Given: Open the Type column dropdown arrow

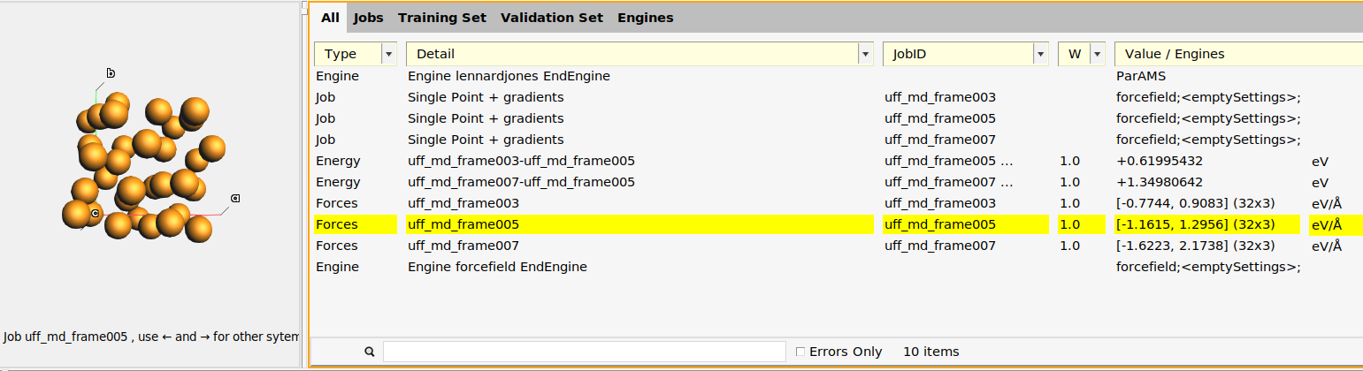Looking at the screenshot, I should pyautogui.click(x=388, y=54).
